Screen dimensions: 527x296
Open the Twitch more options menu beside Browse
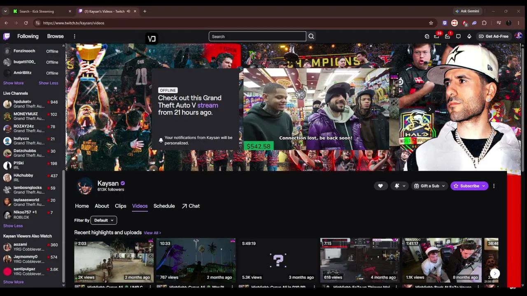(x=75, y=36)
